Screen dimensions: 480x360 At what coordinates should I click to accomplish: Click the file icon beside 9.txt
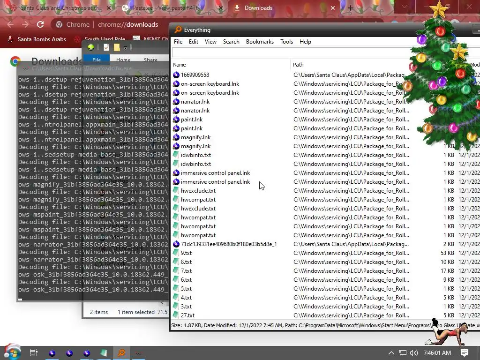pyautogui.click(x=176, y=253)
